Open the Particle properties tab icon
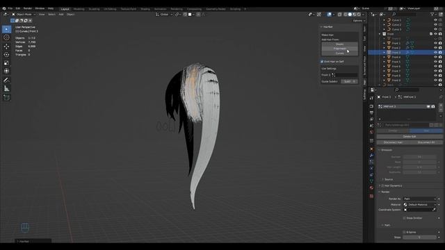Image resolution: width=445 pixels, height=250 pixels. pos(371,162)
